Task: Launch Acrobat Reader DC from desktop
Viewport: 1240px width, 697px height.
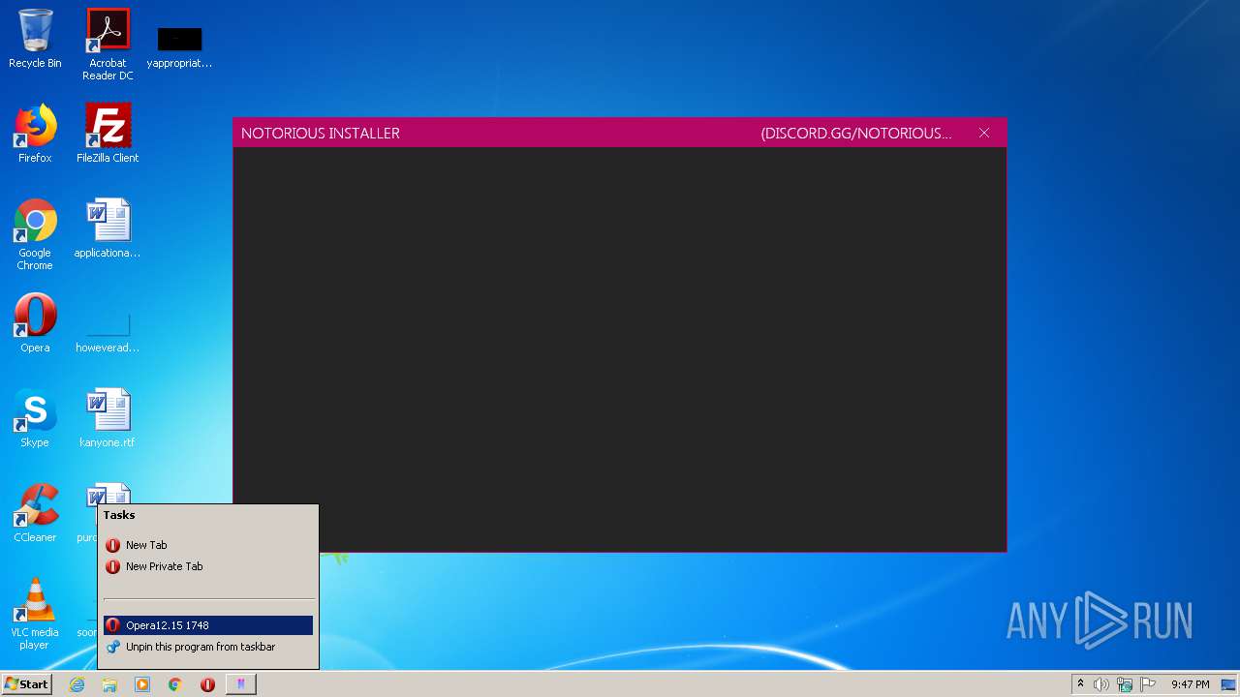Action: (108, 45)
